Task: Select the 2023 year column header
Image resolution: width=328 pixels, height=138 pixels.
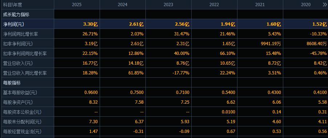Action: (x=168, y=5)
